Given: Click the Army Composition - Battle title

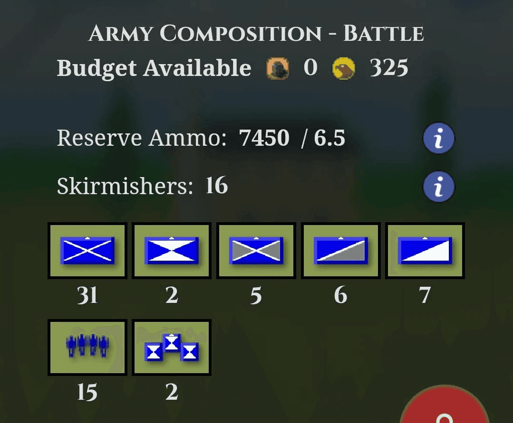Looking at the screenshot, I should click(256, 33).
